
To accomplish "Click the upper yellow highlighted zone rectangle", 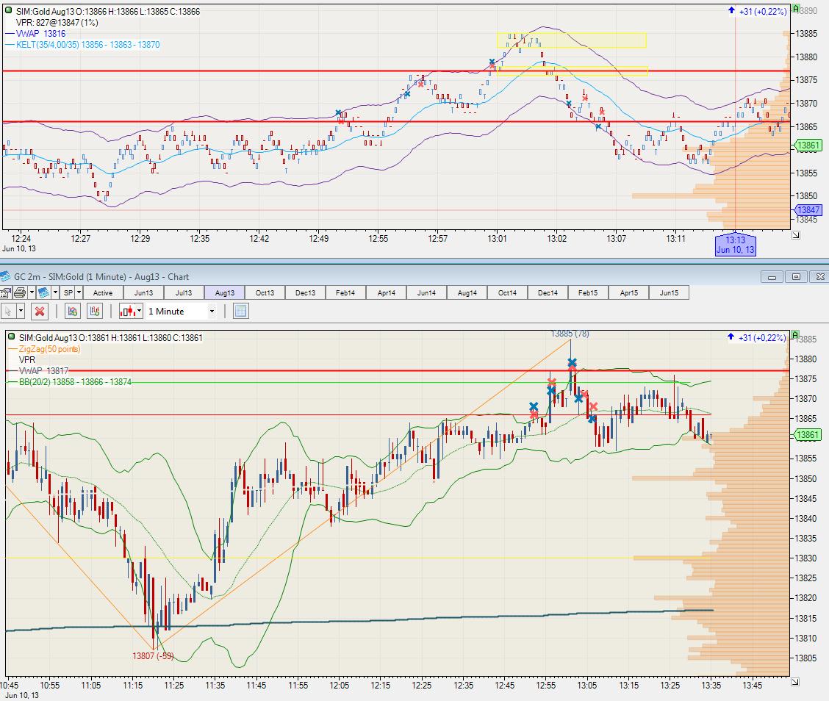I will click(x=572, y=40).
